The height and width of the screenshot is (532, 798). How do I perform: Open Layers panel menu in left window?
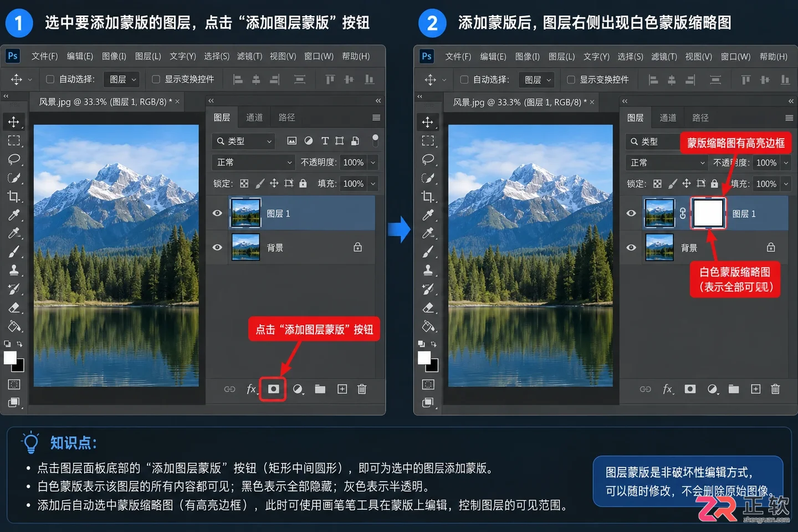[376, 117]
